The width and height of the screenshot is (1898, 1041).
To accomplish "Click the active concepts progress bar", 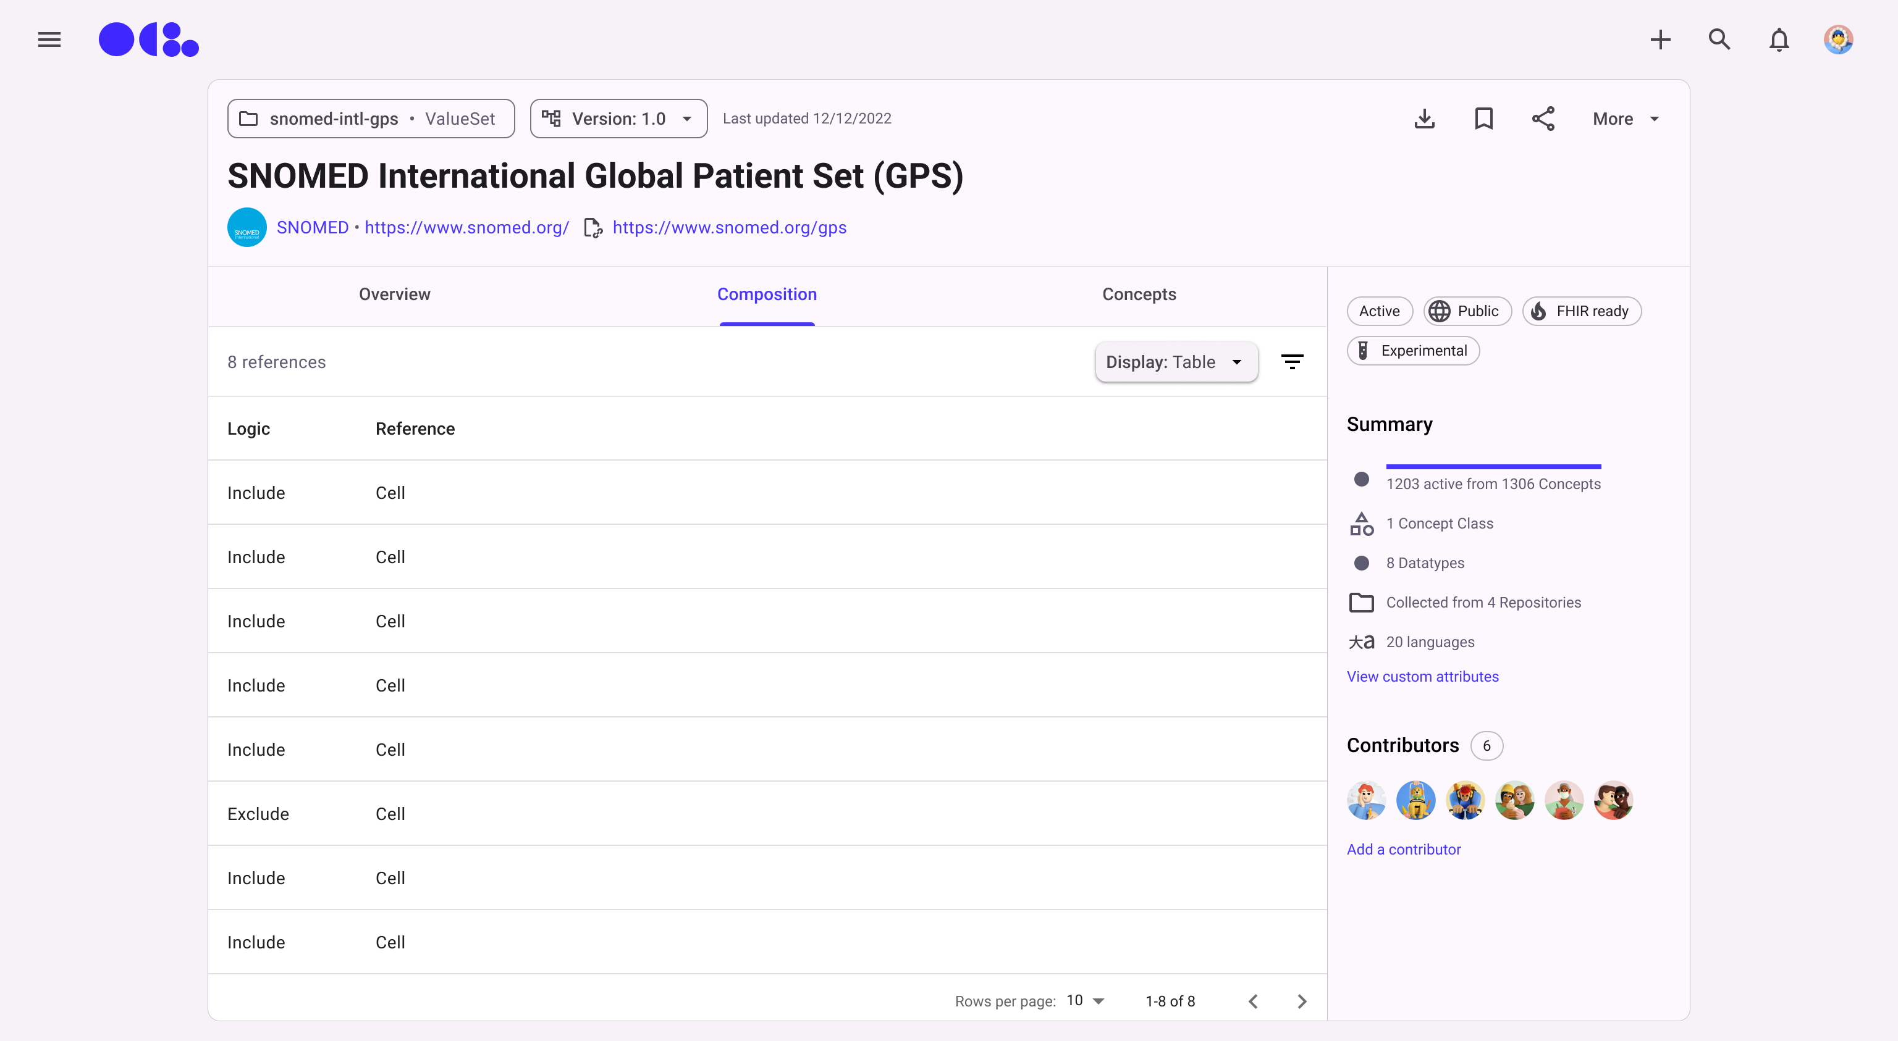I will pyautogui.click(x=1493, y=467).
